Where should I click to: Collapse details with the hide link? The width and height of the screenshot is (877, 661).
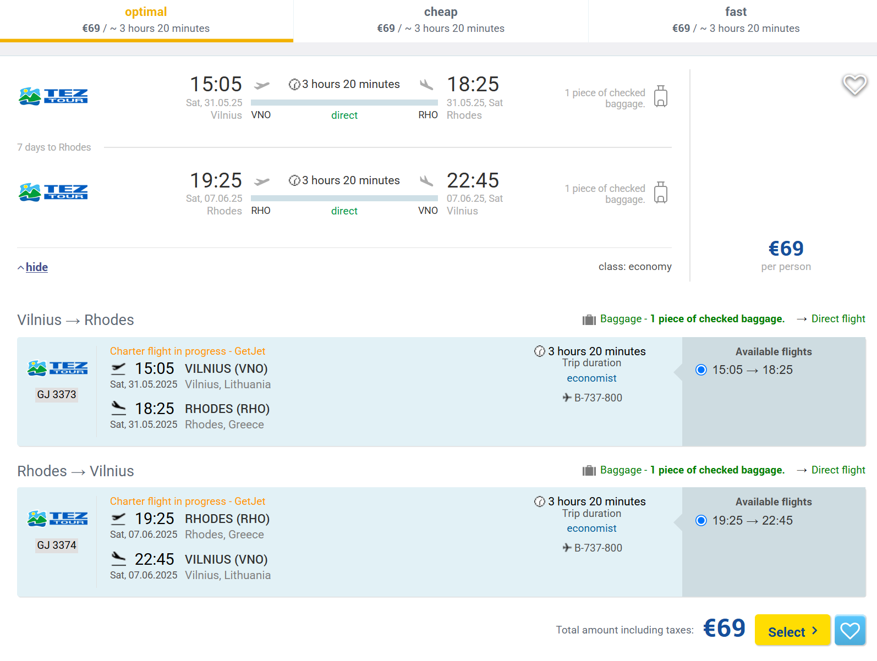[37, 267]
